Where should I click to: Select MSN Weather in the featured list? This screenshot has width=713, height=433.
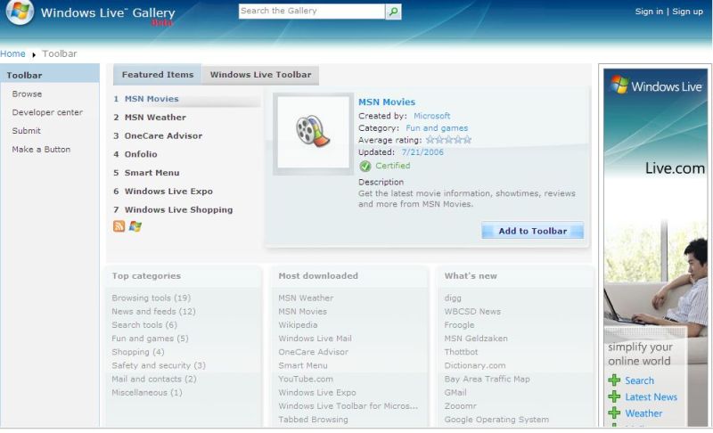[x=155, y=118]
